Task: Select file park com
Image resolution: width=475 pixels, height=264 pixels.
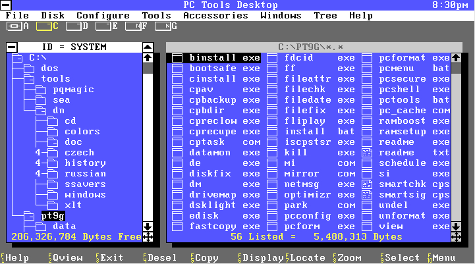Action: 311,205
